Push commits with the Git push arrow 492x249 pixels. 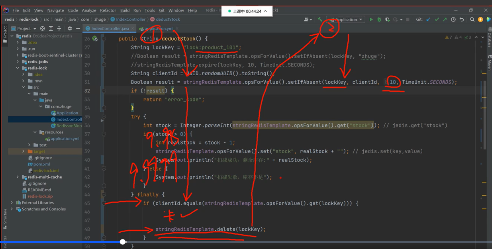point(445,20)
